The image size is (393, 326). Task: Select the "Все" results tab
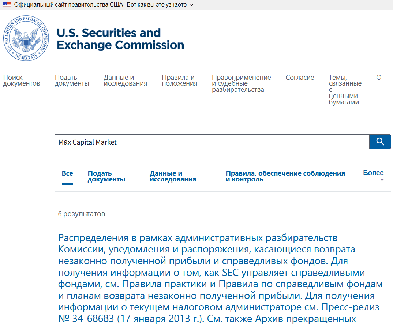67,173
